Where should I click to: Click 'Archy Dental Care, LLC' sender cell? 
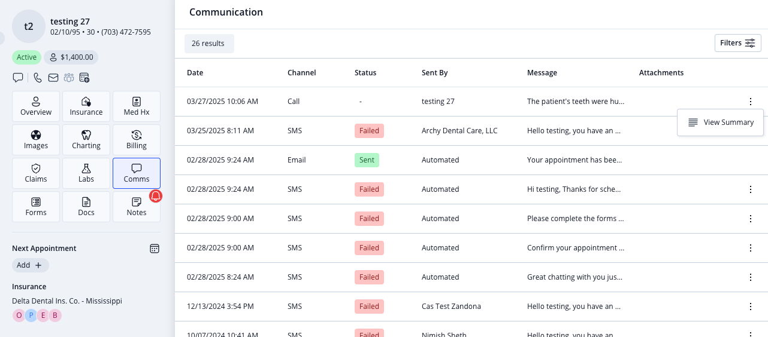pos(459,131)
